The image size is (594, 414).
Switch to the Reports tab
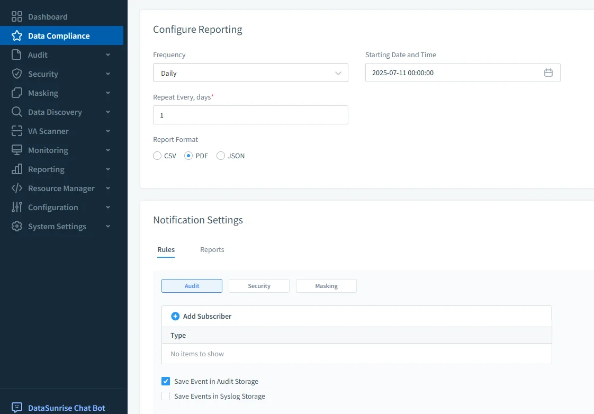[212, 249]
